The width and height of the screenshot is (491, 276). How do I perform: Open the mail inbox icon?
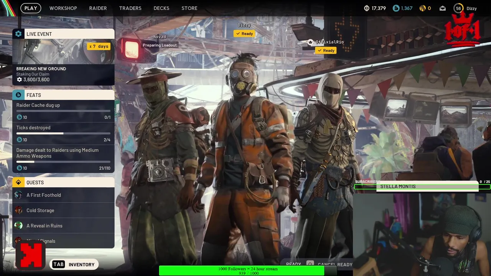pyautogui.click(x=443, y=8)
